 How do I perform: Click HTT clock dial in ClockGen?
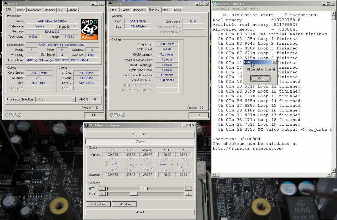point(131,164)
